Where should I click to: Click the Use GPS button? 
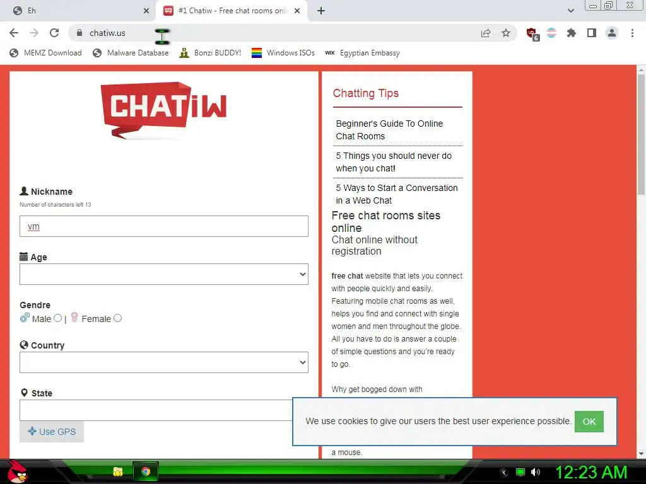coord(52,432)
